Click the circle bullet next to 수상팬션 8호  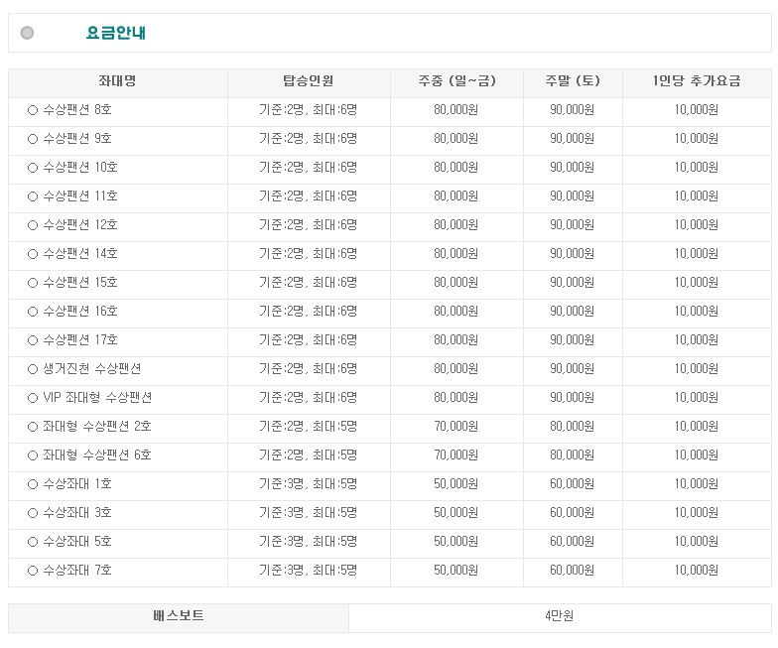(x=33, y=110)
